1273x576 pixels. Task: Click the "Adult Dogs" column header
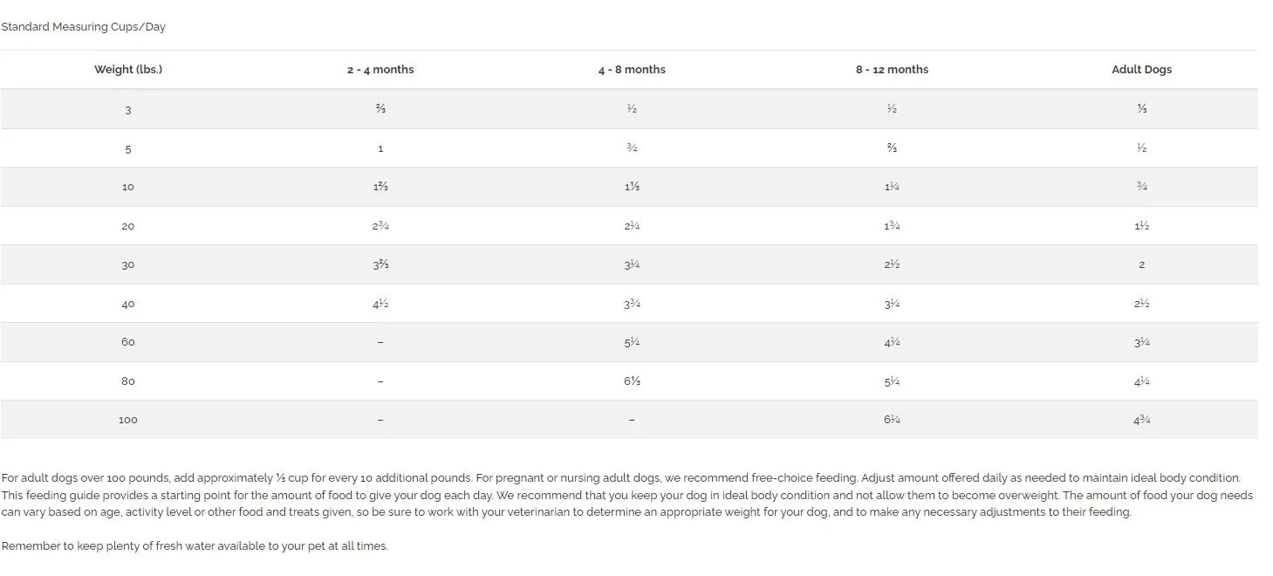point(1141,70)
